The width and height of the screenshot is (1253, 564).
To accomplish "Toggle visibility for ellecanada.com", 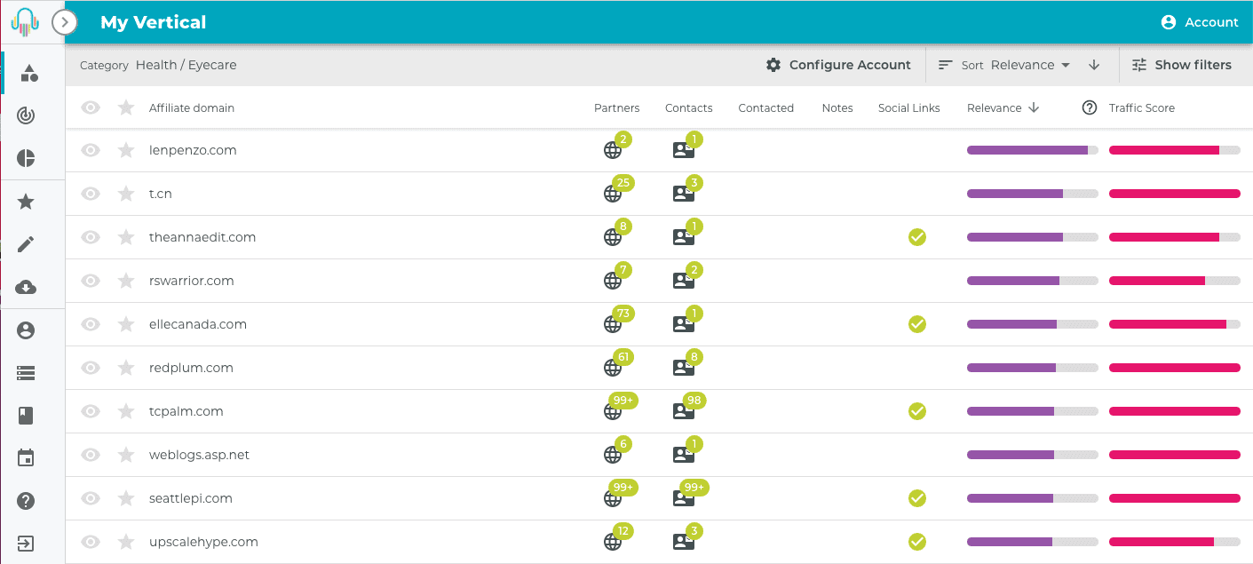I will pos(91,324).
